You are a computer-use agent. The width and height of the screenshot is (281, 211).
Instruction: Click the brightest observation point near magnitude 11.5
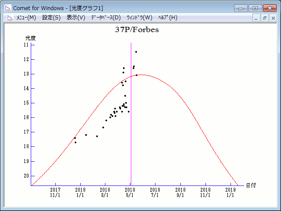click(x=136, y=52)
